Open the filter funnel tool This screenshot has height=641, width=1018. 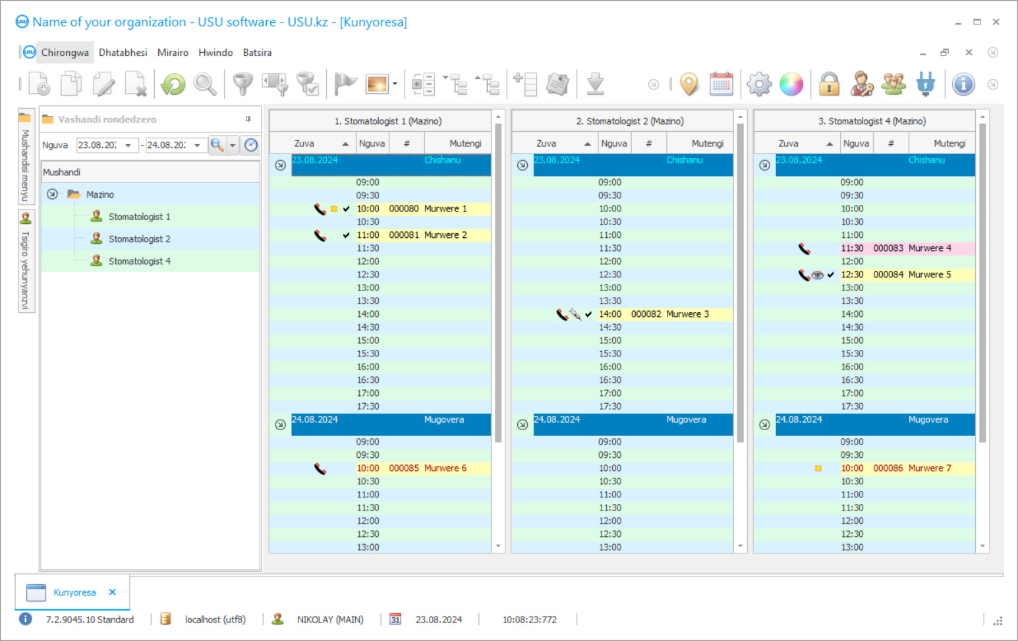(242, 84)
